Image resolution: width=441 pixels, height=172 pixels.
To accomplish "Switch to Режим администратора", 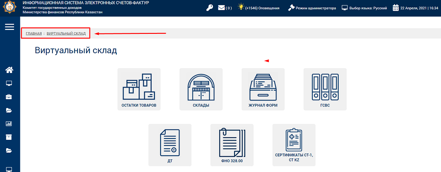I will click(x=316, y=8).
